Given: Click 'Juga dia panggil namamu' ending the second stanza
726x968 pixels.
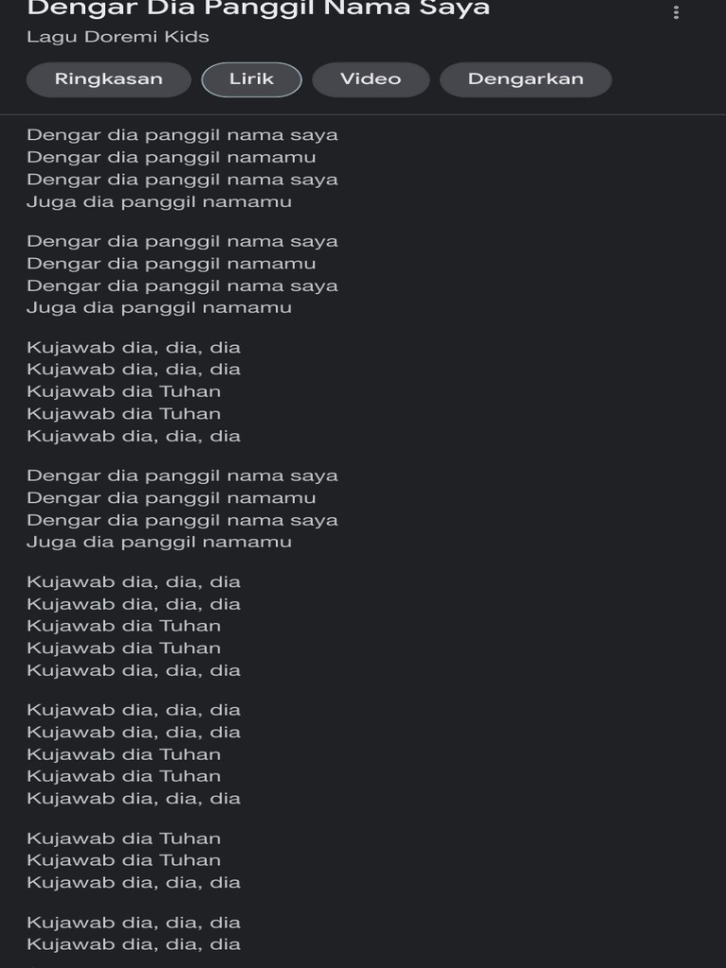Looking at the screenshot, I should tap(159, 307).
